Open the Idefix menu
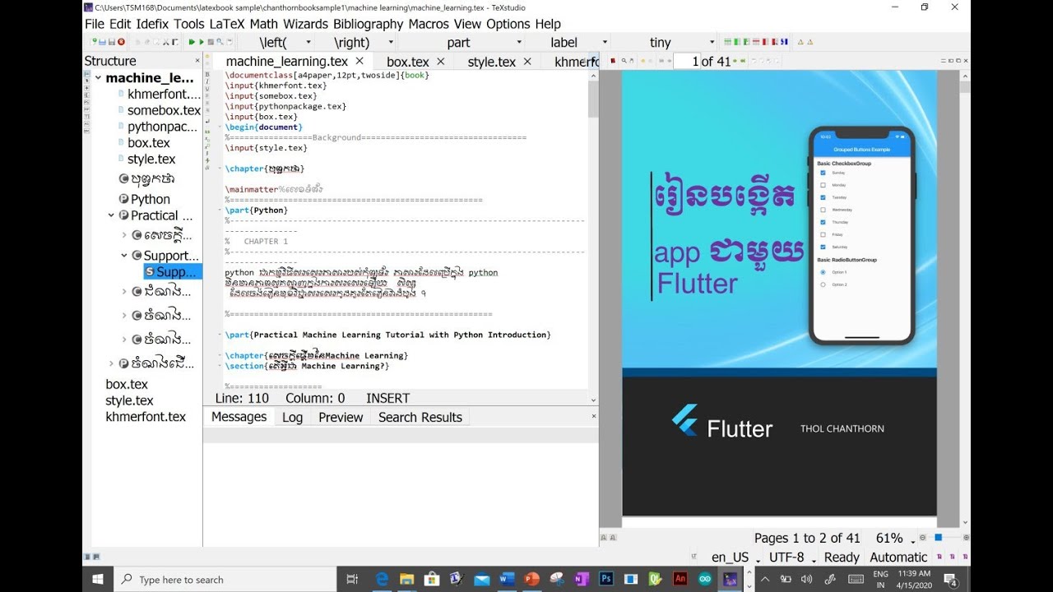1053x592 pixels. (x=152, y=24)
